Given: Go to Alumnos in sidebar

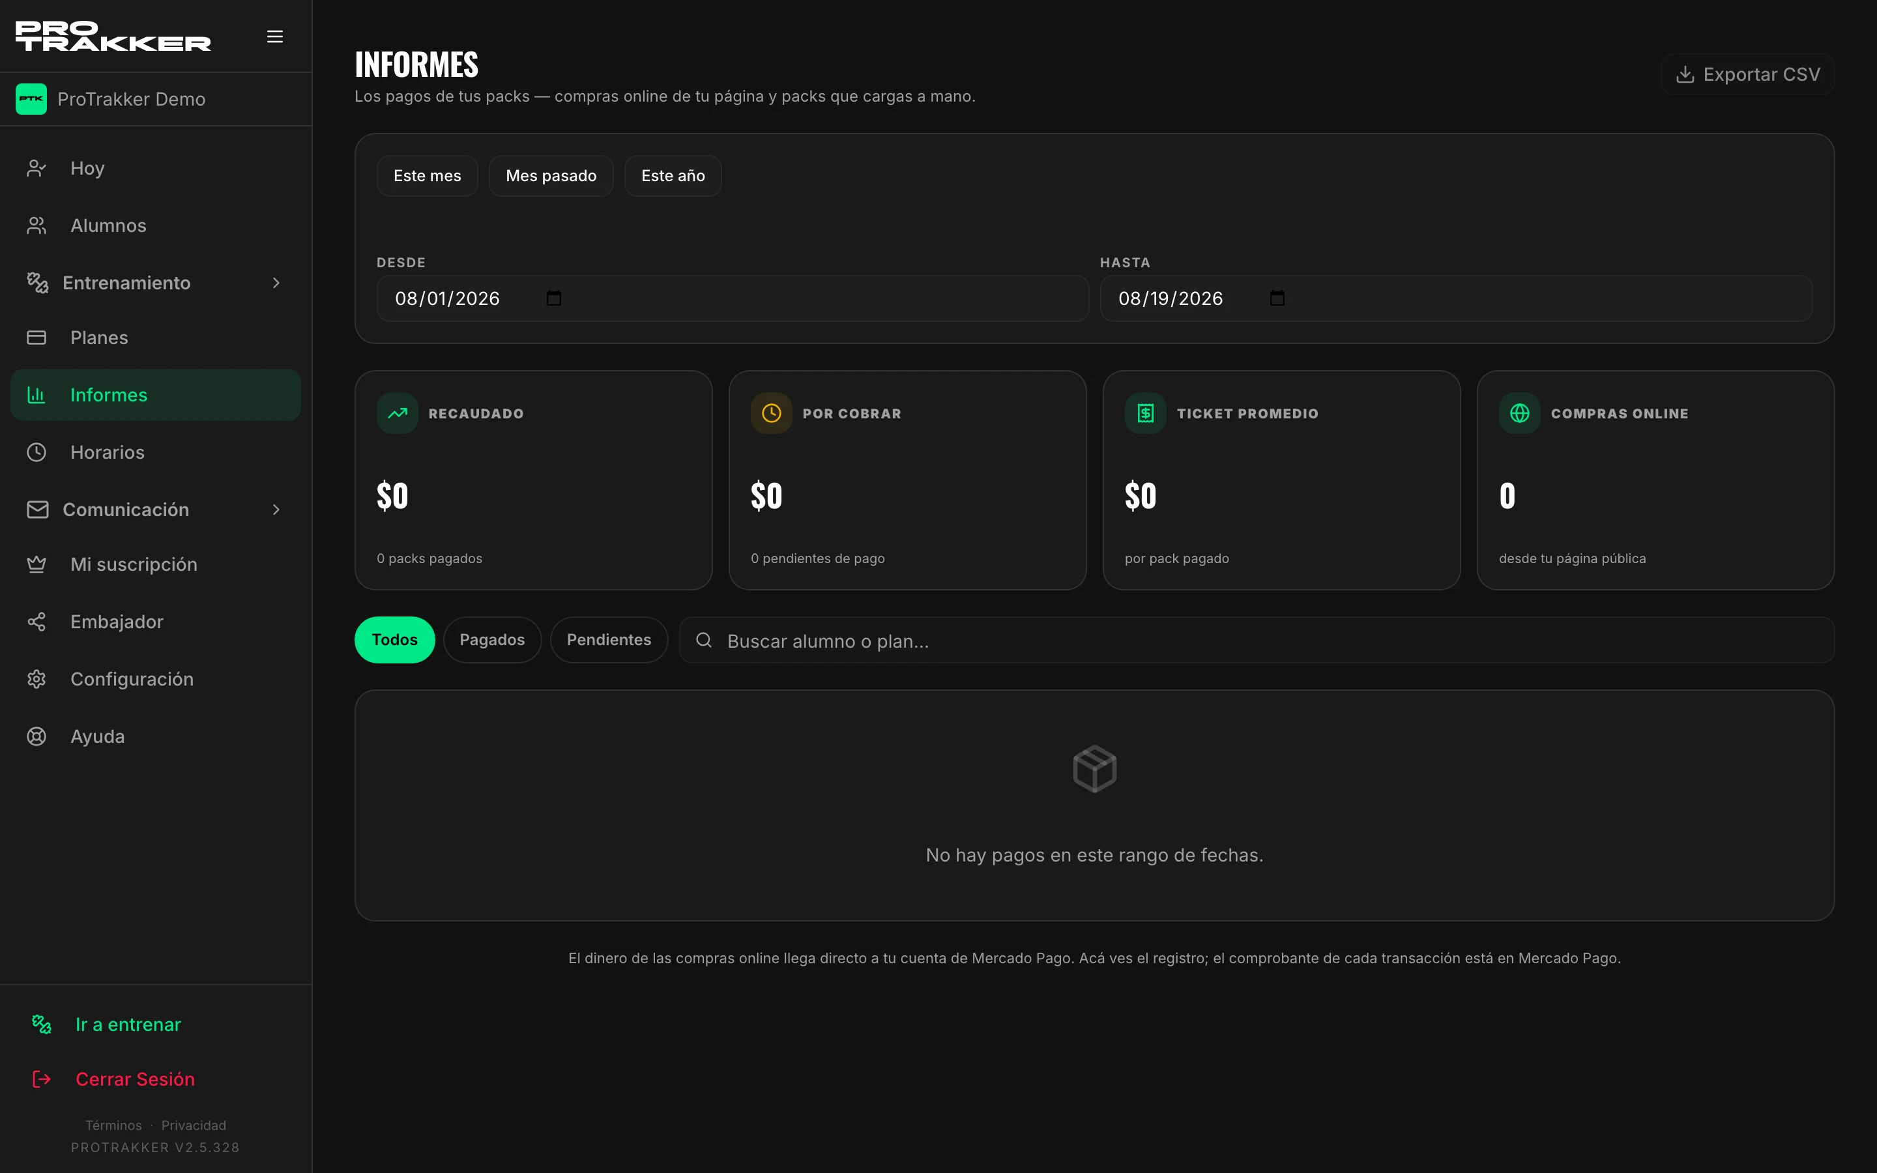Looking at the screenshot, I should [155, 225].
